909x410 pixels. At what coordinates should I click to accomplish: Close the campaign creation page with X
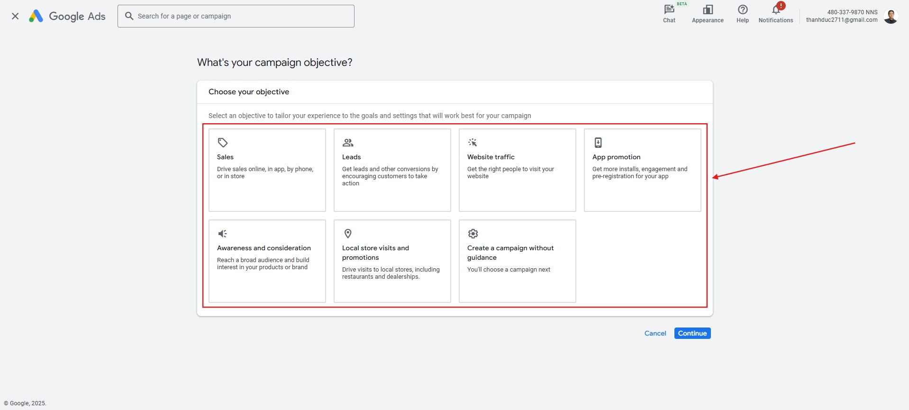click(15, 16)
